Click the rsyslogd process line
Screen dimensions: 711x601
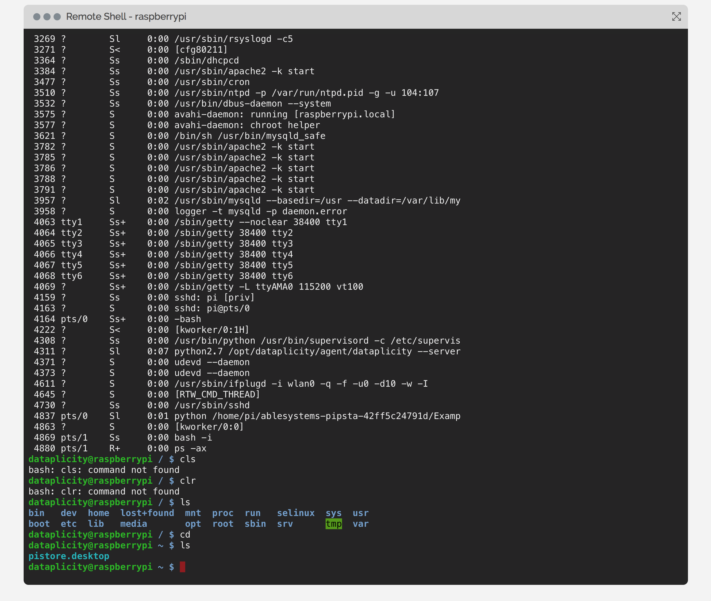233,39
